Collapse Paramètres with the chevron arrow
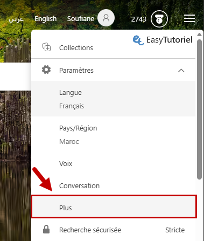Image resolution: width=204 pixels, height=241 pixels. (x=181, y=71)
